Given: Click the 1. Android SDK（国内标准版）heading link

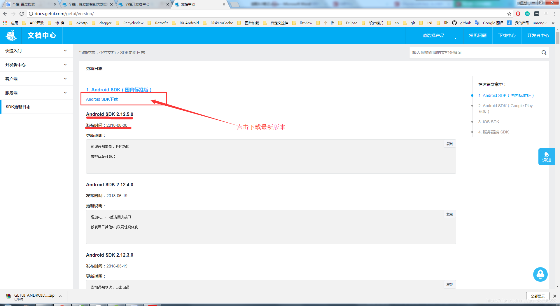Looking at the screenshot, I should [x=119, y=90].
